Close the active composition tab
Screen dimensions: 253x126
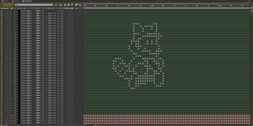(x=31, y=1)
